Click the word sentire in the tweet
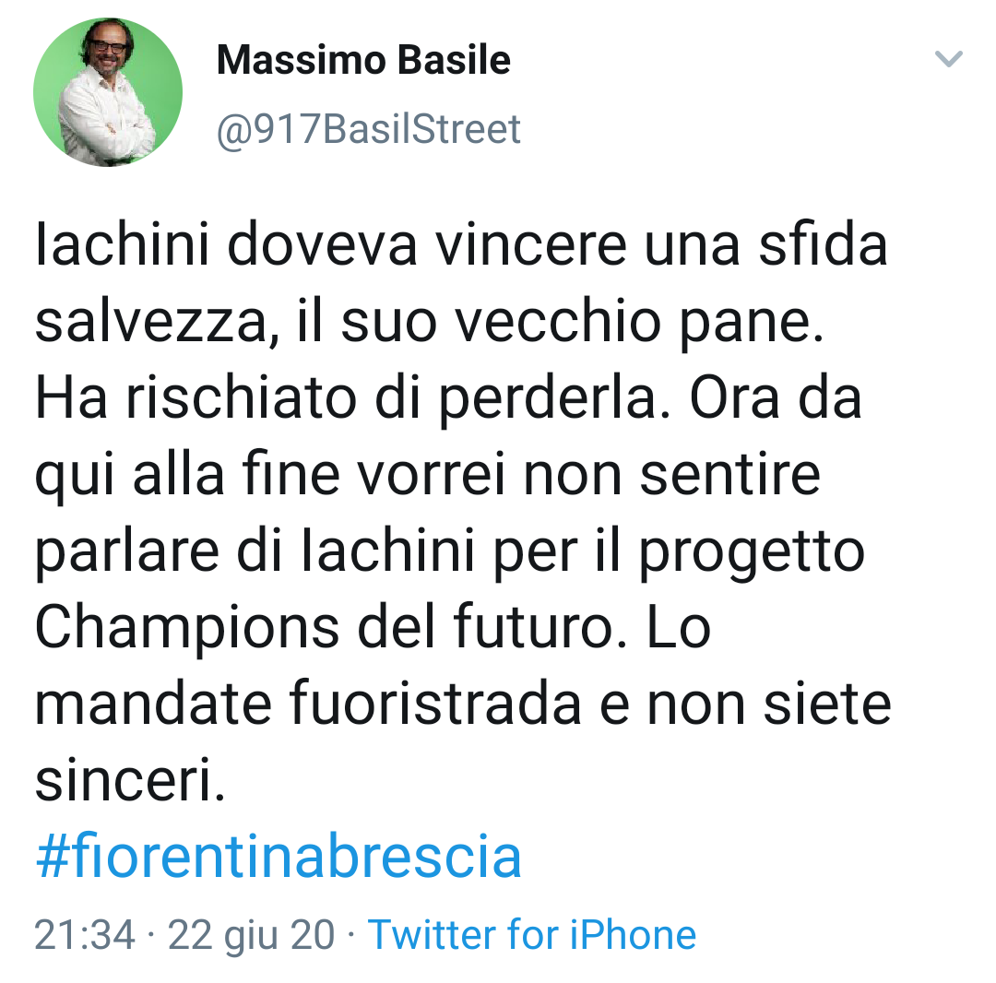The width and height of the screenshot is (996, 983). pyautogui.click(x=729, y=476)
